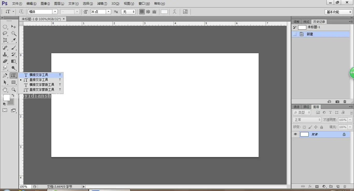Choose 直排文字蒙版工具 from flyout

41,90
